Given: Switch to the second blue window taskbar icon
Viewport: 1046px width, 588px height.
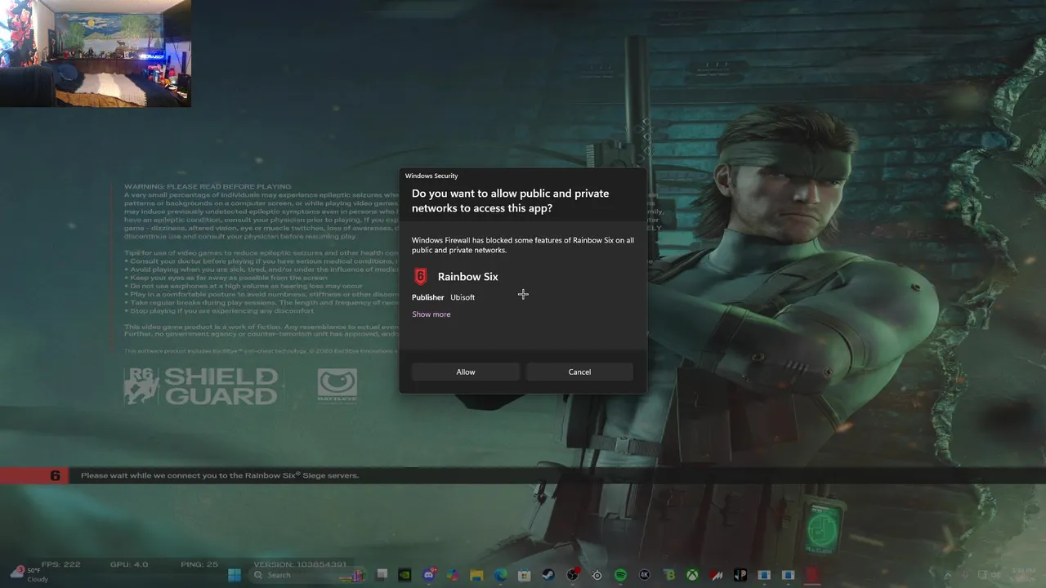Looking at the screenshot, I should pyautogui.click(x=788, y=575).
